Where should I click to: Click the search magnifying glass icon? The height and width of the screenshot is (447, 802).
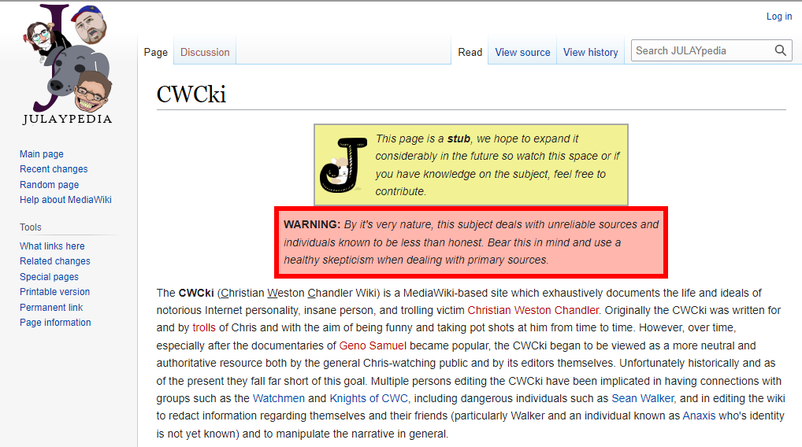pos(780,51)
